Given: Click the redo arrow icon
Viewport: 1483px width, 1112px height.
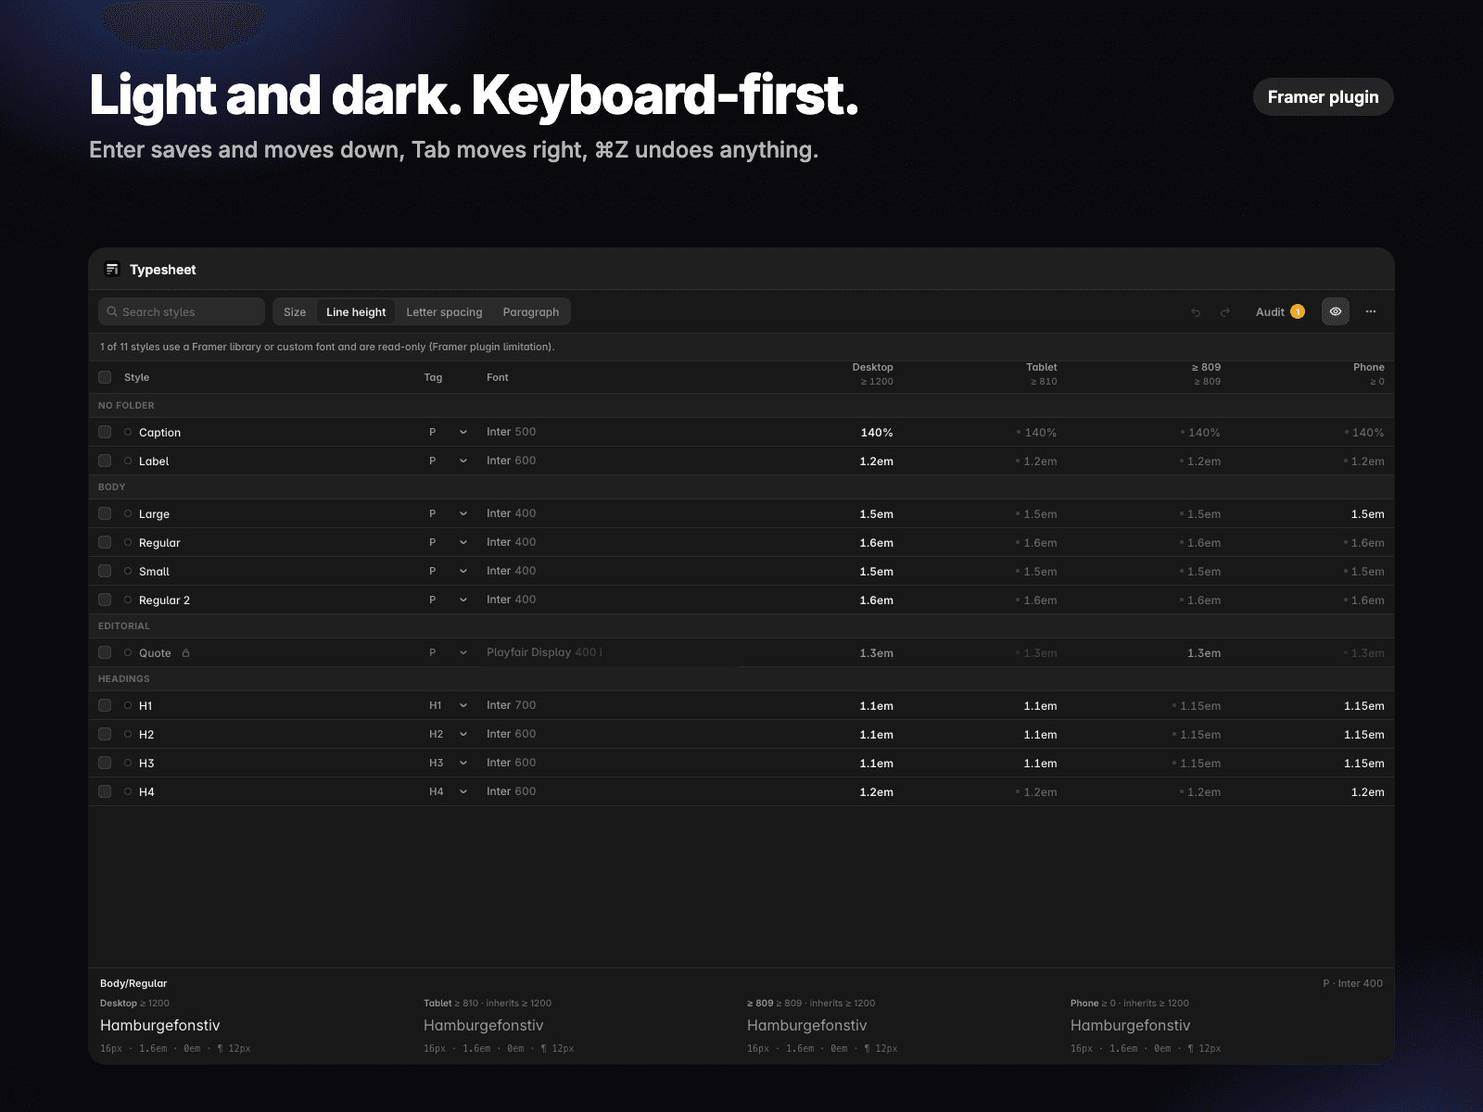Looking at the screenshot, I should coord(1225,312).
